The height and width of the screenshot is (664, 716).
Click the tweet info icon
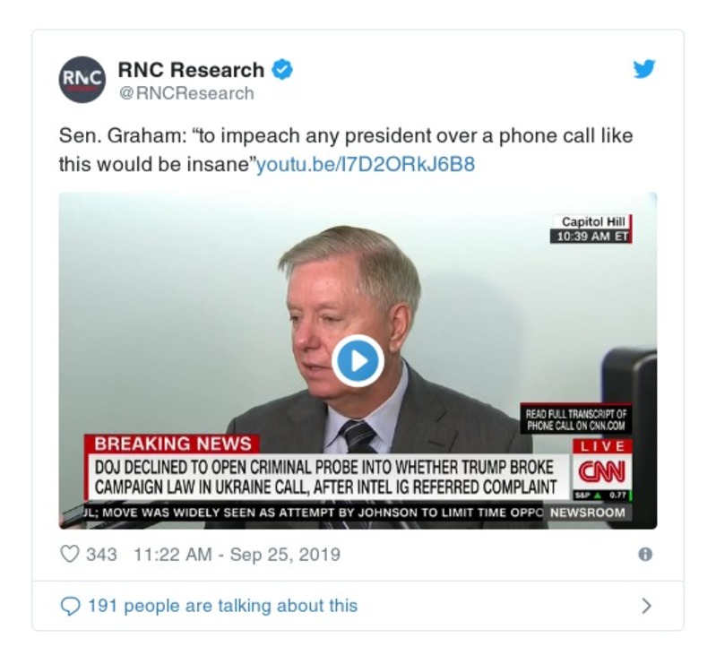(x=644, y=555)
